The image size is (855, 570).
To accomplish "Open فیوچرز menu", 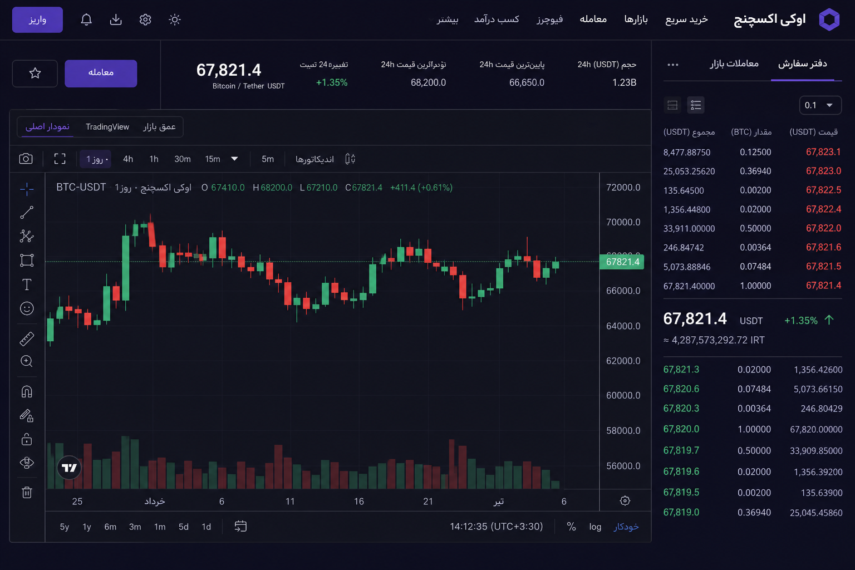I will (x=550, y=19).
